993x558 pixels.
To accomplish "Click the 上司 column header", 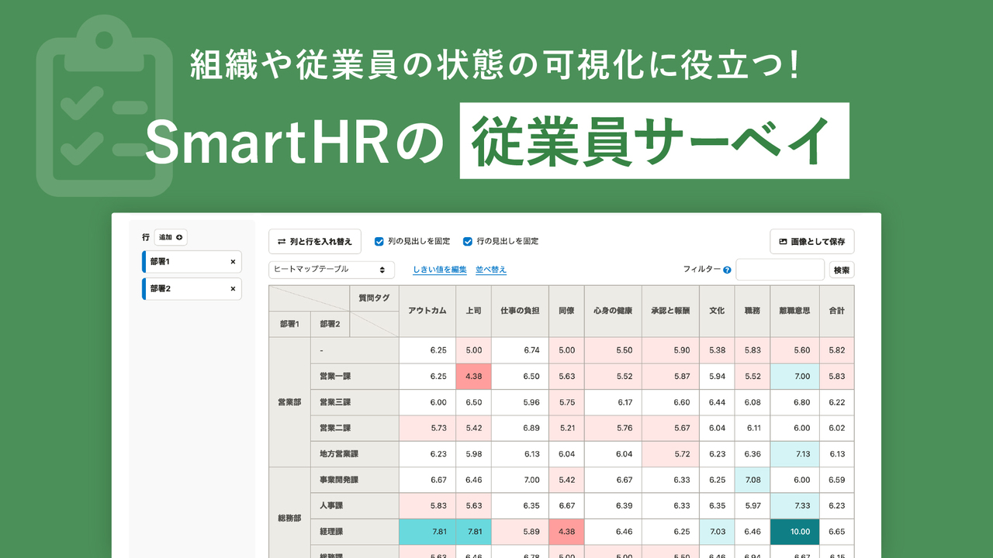I will click(473, 311).
